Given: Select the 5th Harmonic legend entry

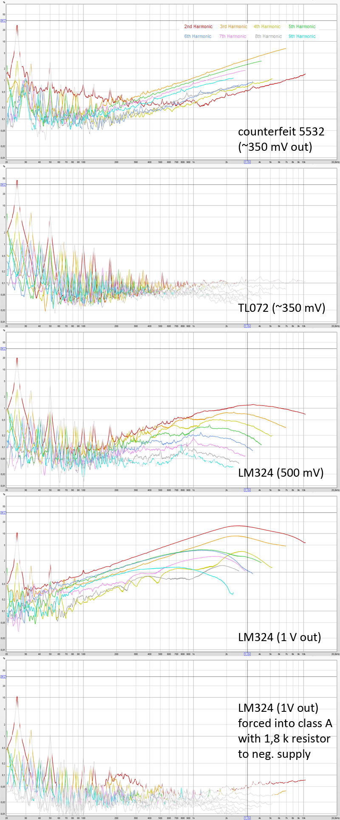Looking at the screenshot, I should (302, 26).
